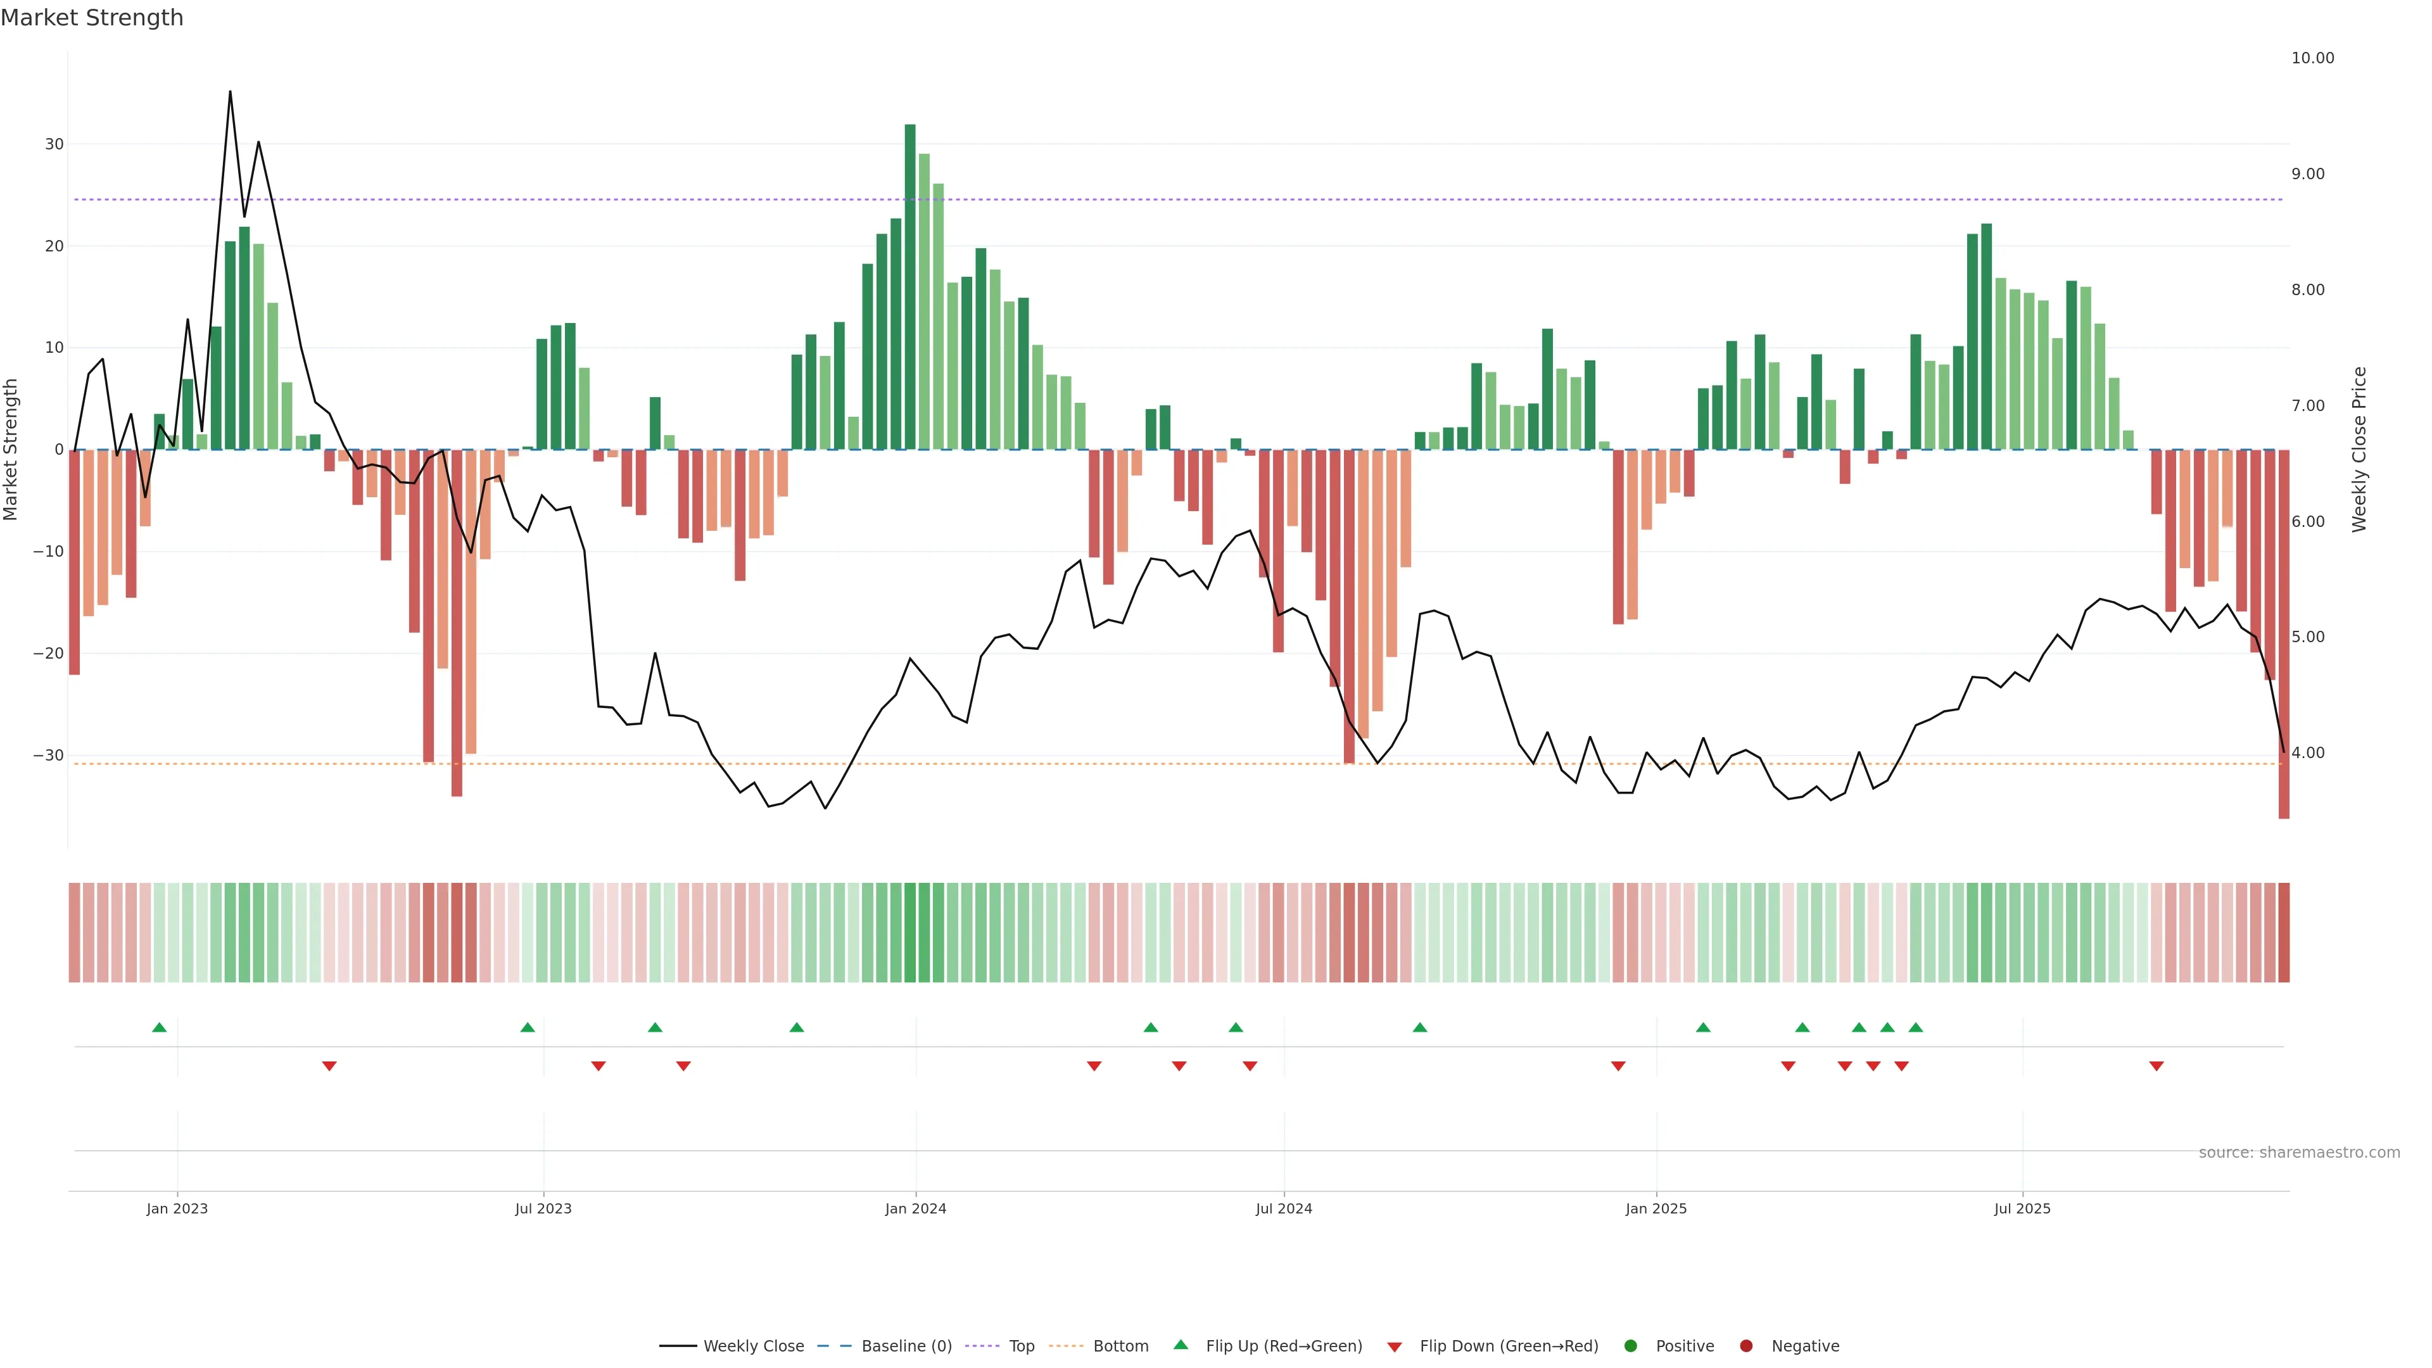Click the red Negative circle legend icon
Image resolution: width=2432 pixels, height=1368 pixels.
tap(1745, 1346)
